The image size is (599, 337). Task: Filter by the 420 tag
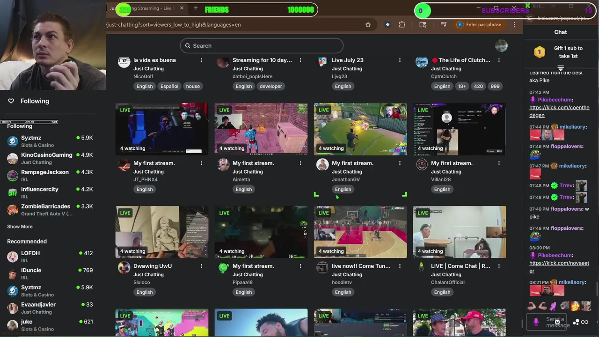[478, 86]
